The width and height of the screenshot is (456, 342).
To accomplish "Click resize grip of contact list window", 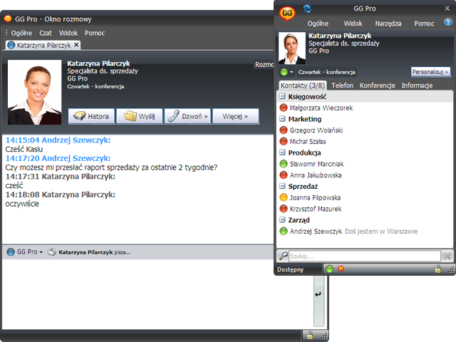I will [x=450, y=270].
